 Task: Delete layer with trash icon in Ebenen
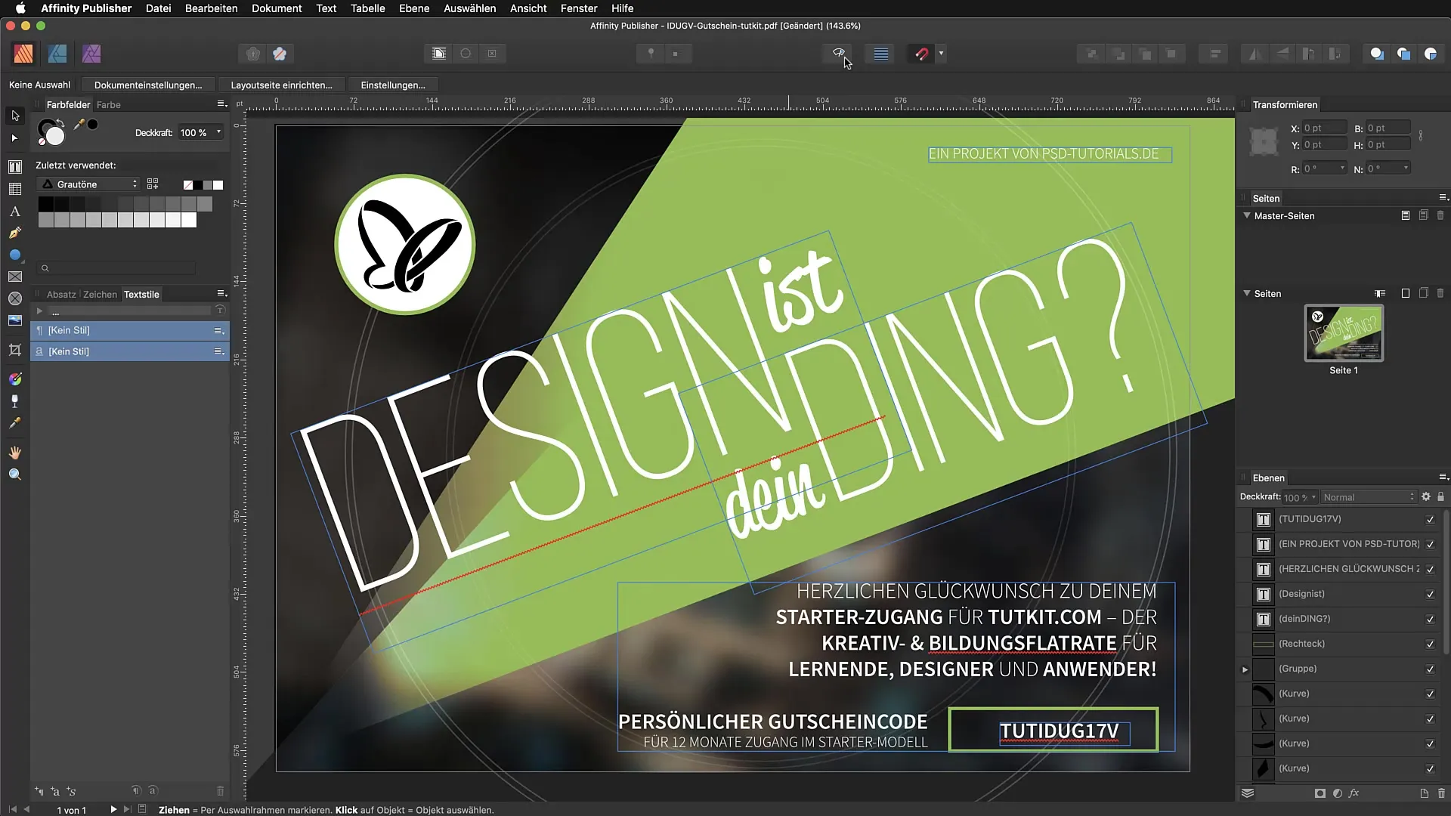point(1441,793)
